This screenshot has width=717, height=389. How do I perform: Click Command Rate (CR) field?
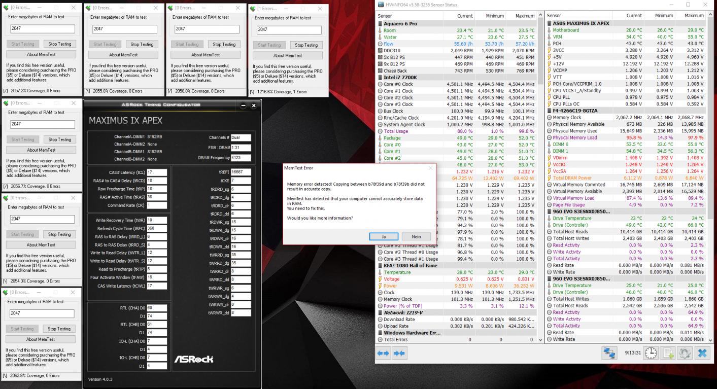tap(157, 205)
